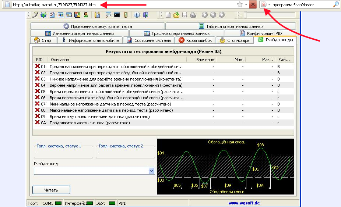This screenshot has width=341, height=207.
Task: Select PID 07 'Минимальное напряжение датчика' row
Action: [163, 104]
